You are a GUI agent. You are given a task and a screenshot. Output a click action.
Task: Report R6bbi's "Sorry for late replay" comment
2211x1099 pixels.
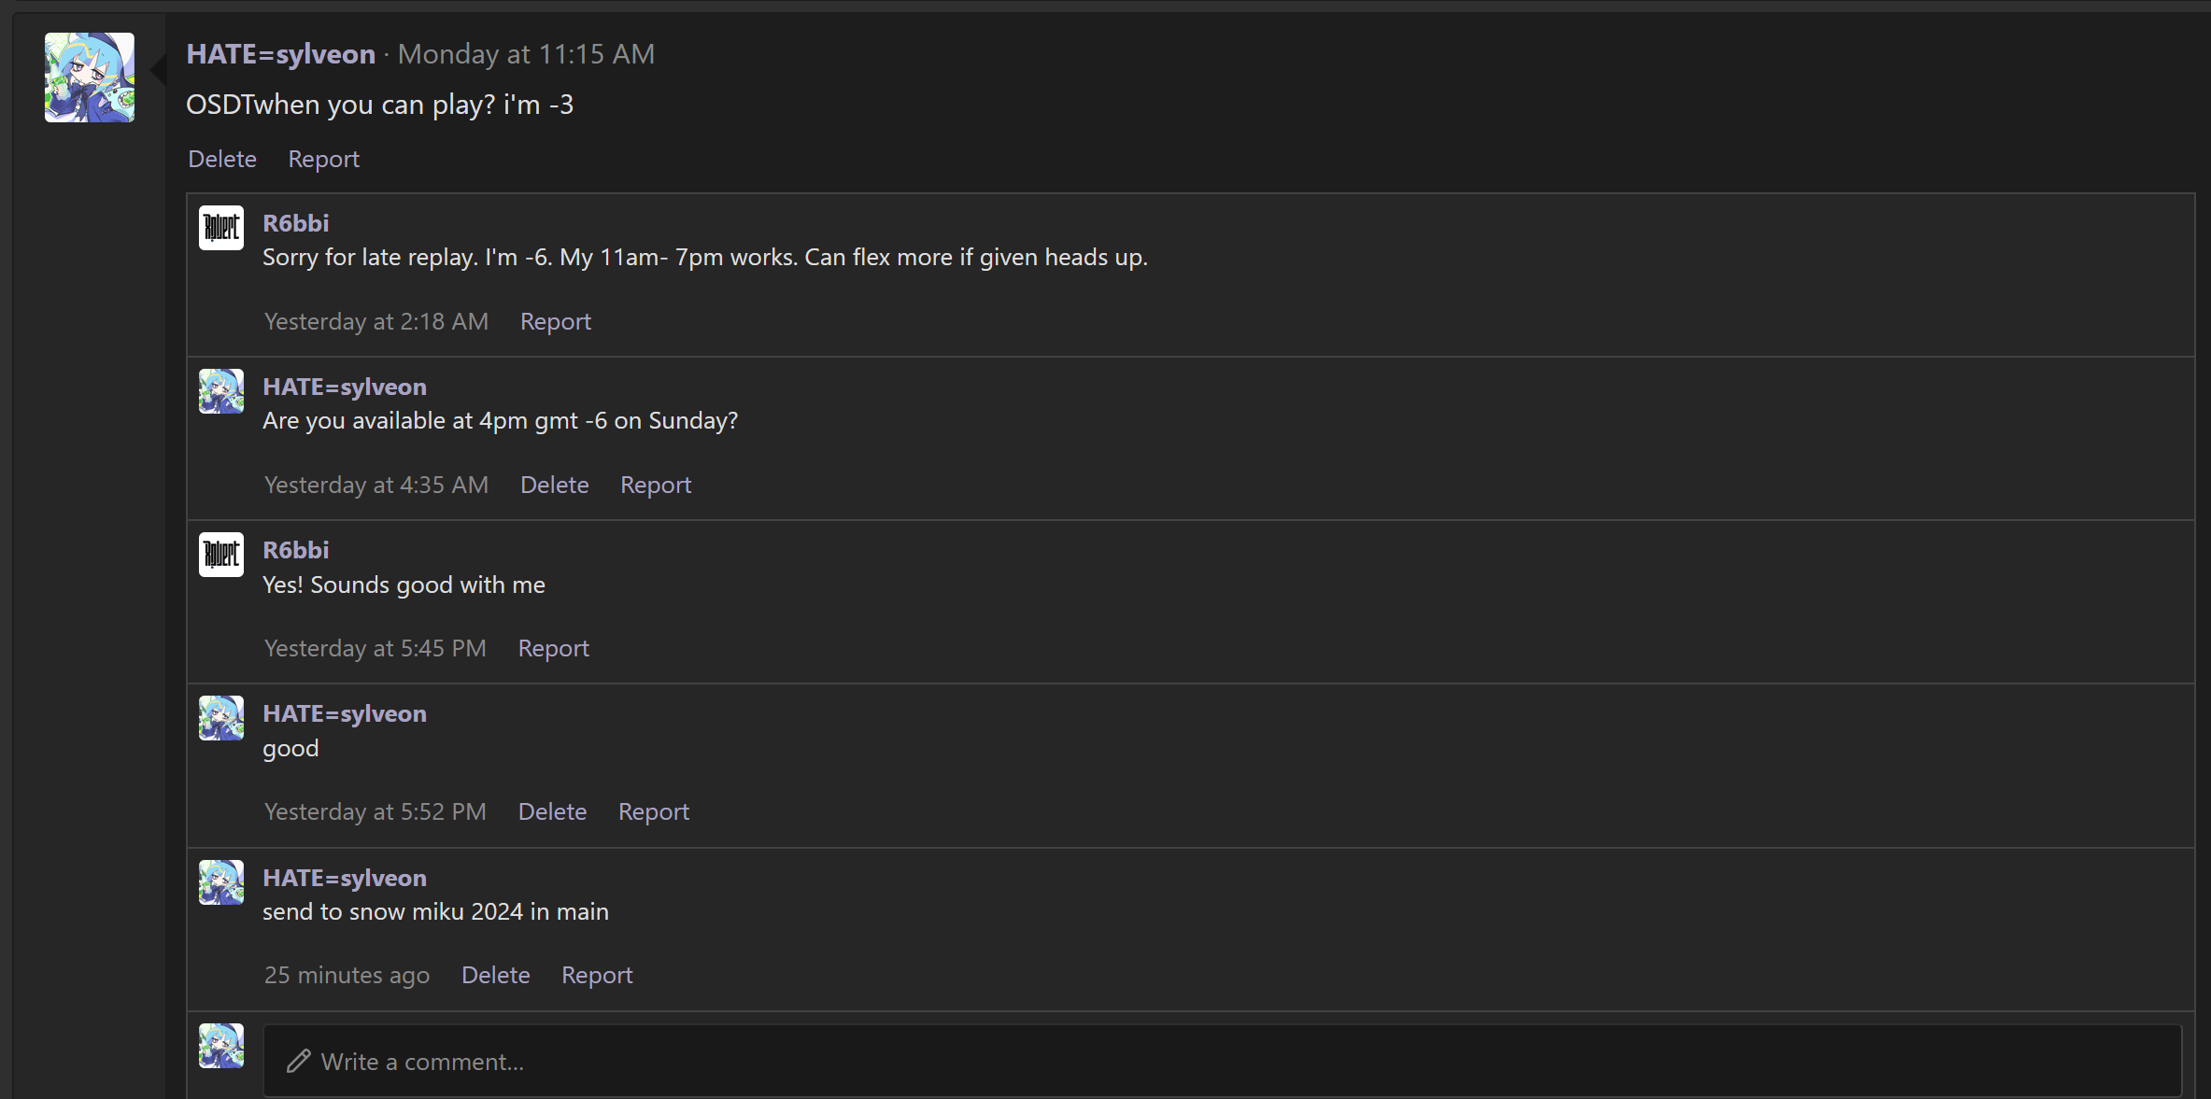555,321
